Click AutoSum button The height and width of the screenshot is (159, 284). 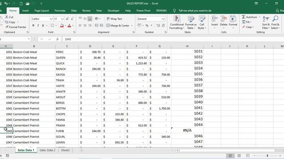pyautogui.click(x=250, y=17)
